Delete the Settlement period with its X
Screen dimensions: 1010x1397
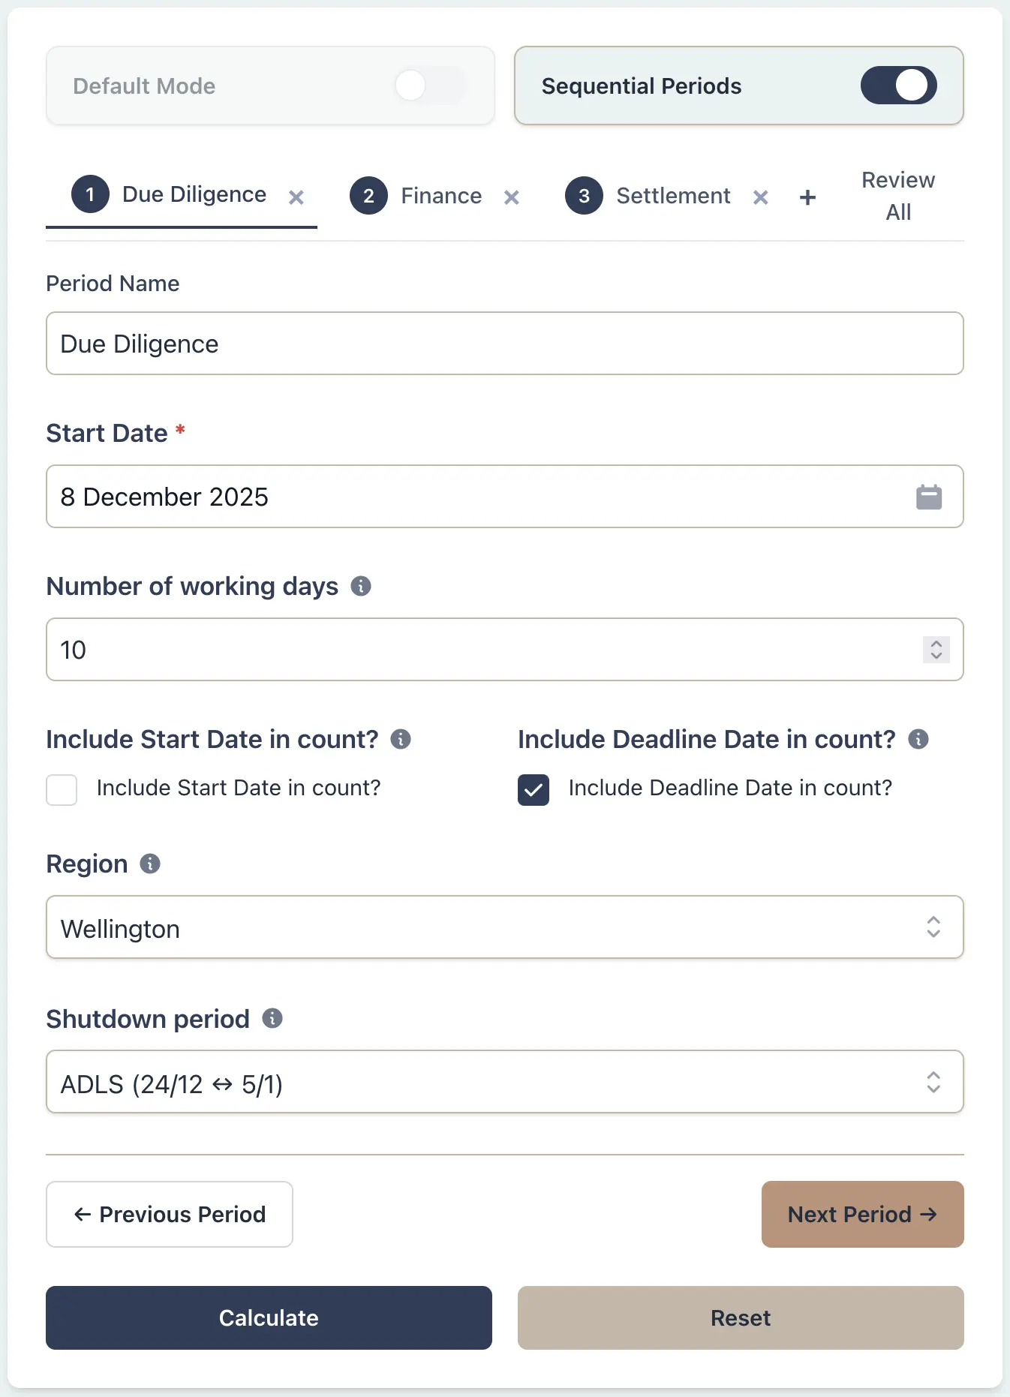click(x=760, y=197)
